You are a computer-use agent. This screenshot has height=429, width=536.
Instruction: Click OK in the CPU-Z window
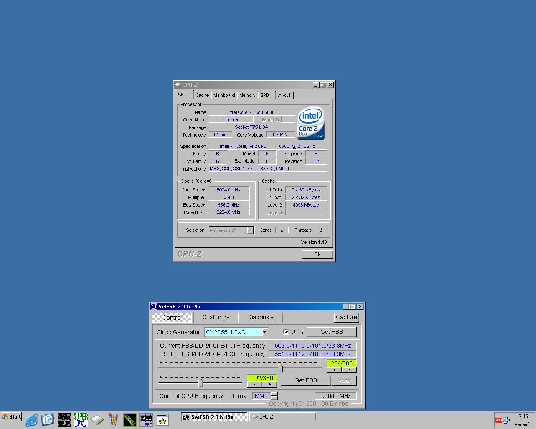click(317, 254)
